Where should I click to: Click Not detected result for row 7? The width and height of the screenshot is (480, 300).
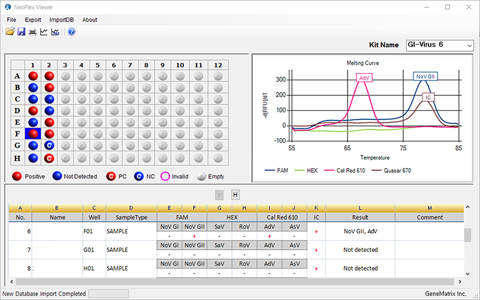click(360, 250)
